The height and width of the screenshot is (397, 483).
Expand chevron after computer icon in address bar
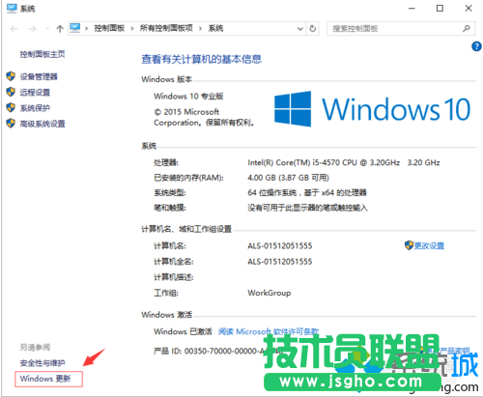(x=87, y=29)
